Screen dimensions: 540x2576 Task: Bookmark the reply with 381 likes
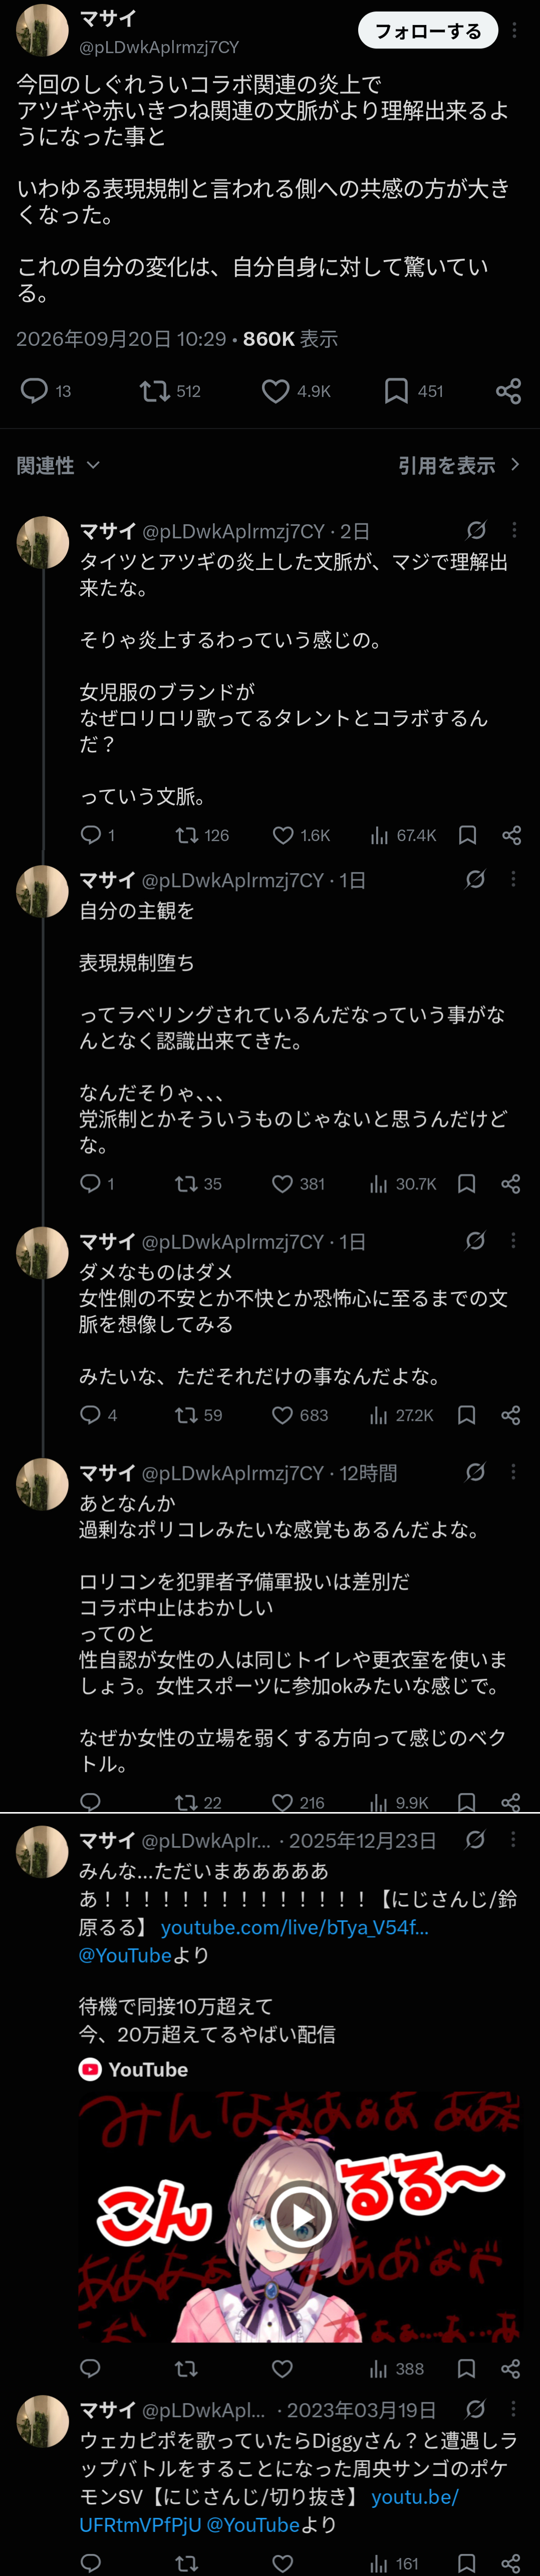(x=466, y=1184)
